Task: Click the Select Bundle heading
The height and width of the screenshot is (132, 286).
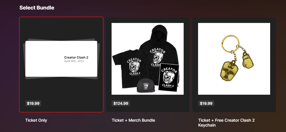Action: (37, 8)
